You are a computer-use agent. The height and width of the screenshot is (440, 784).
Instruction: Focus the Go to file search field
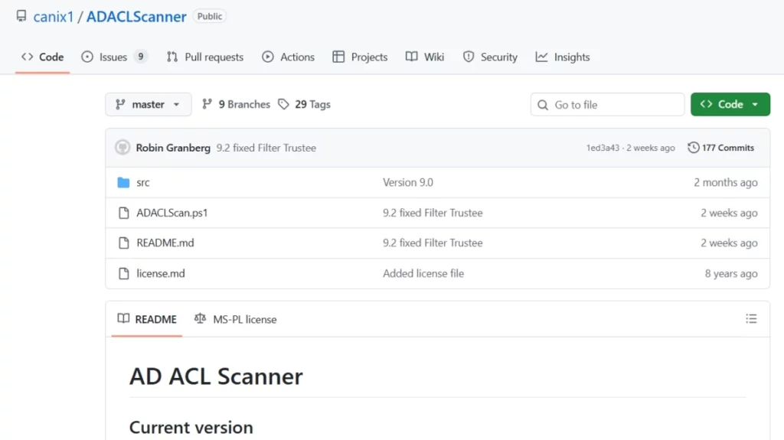(x=607, y=105)
